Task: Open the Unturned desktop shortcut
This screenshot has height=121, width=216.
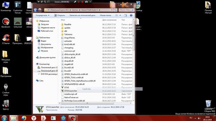Action: [18, 23]
